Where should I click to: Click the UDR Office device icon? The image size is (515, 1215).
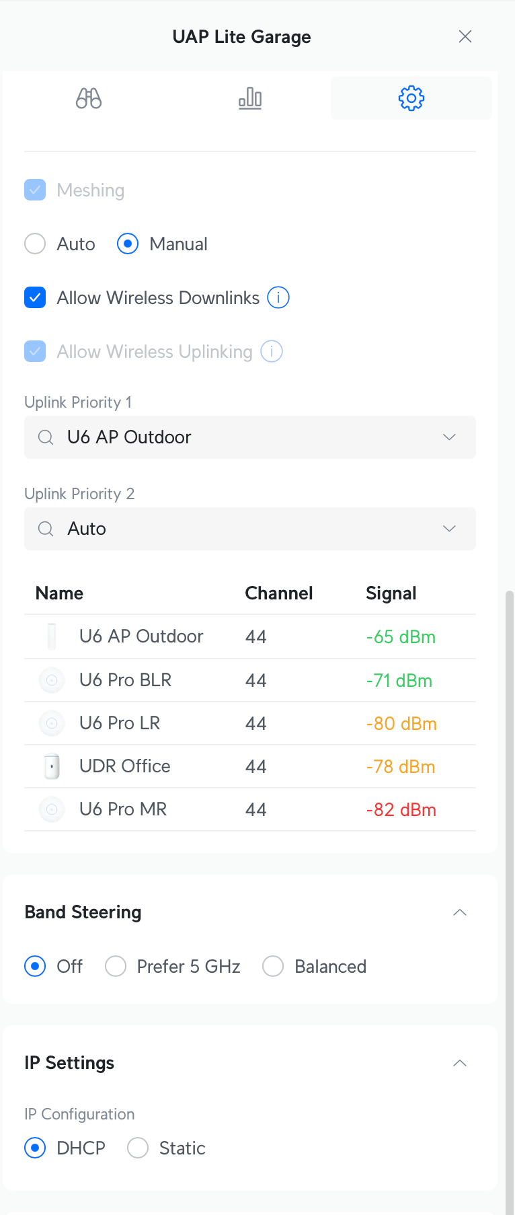pos(52,766)
